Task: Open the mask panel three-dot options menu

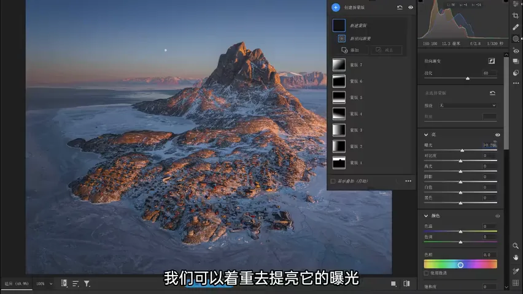Action: pyautogui.click(x=408, y=181)
